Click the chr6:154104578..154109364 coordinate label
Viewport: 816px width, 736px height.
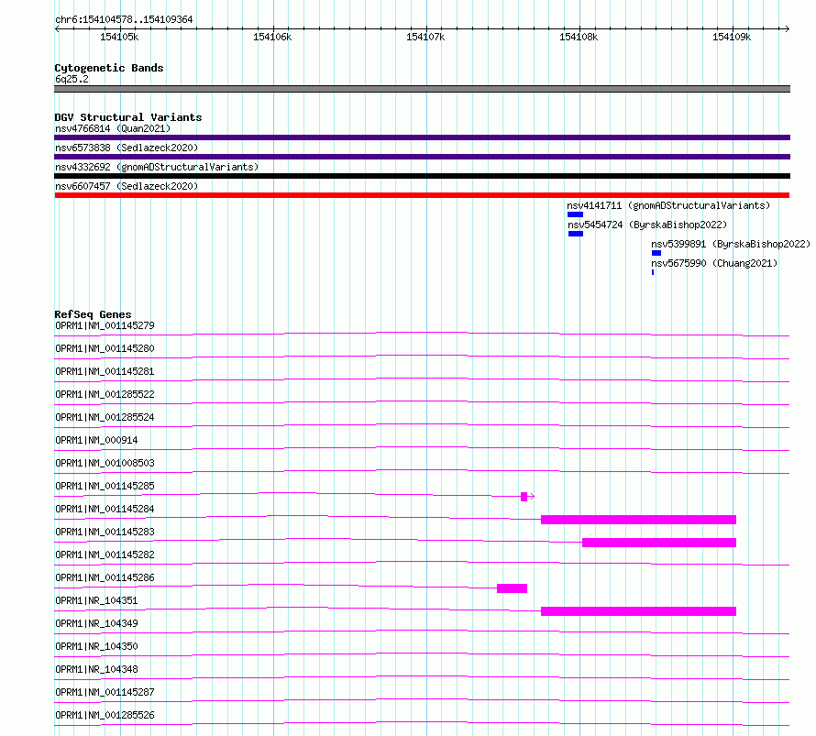tap(124, 19)
